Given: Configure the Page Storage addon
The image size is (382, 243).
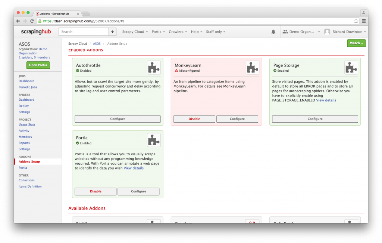Looking at the screenshot, I should tap(315, 119).
